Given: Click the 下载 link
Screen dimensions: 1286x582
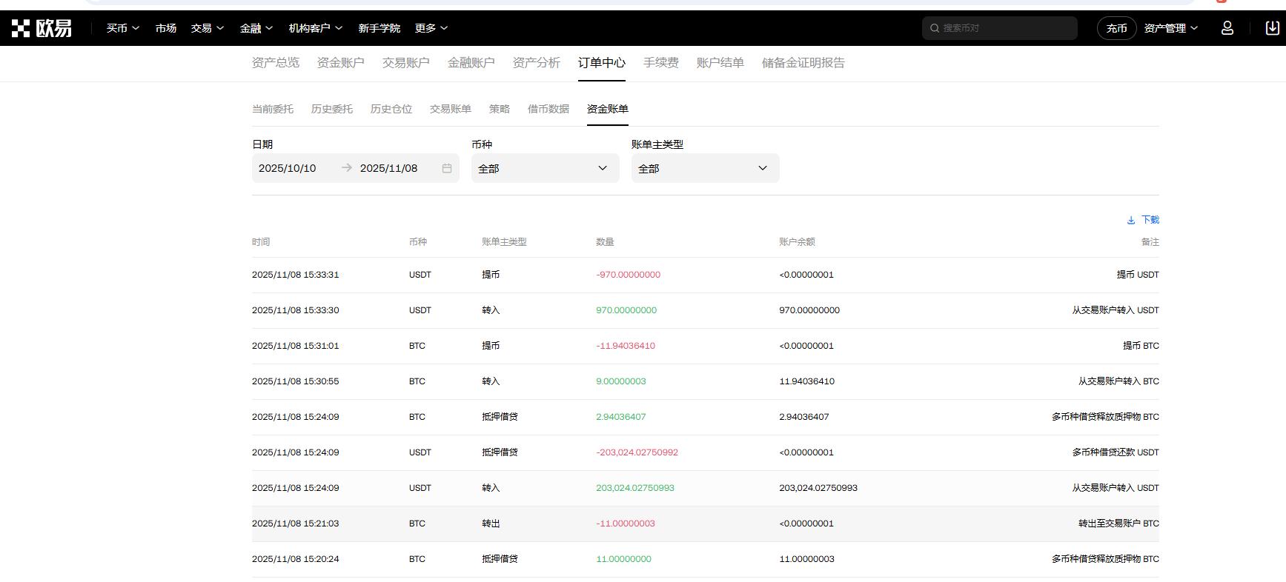Looking at the screenshot, I should click(x=1150, y=220).
